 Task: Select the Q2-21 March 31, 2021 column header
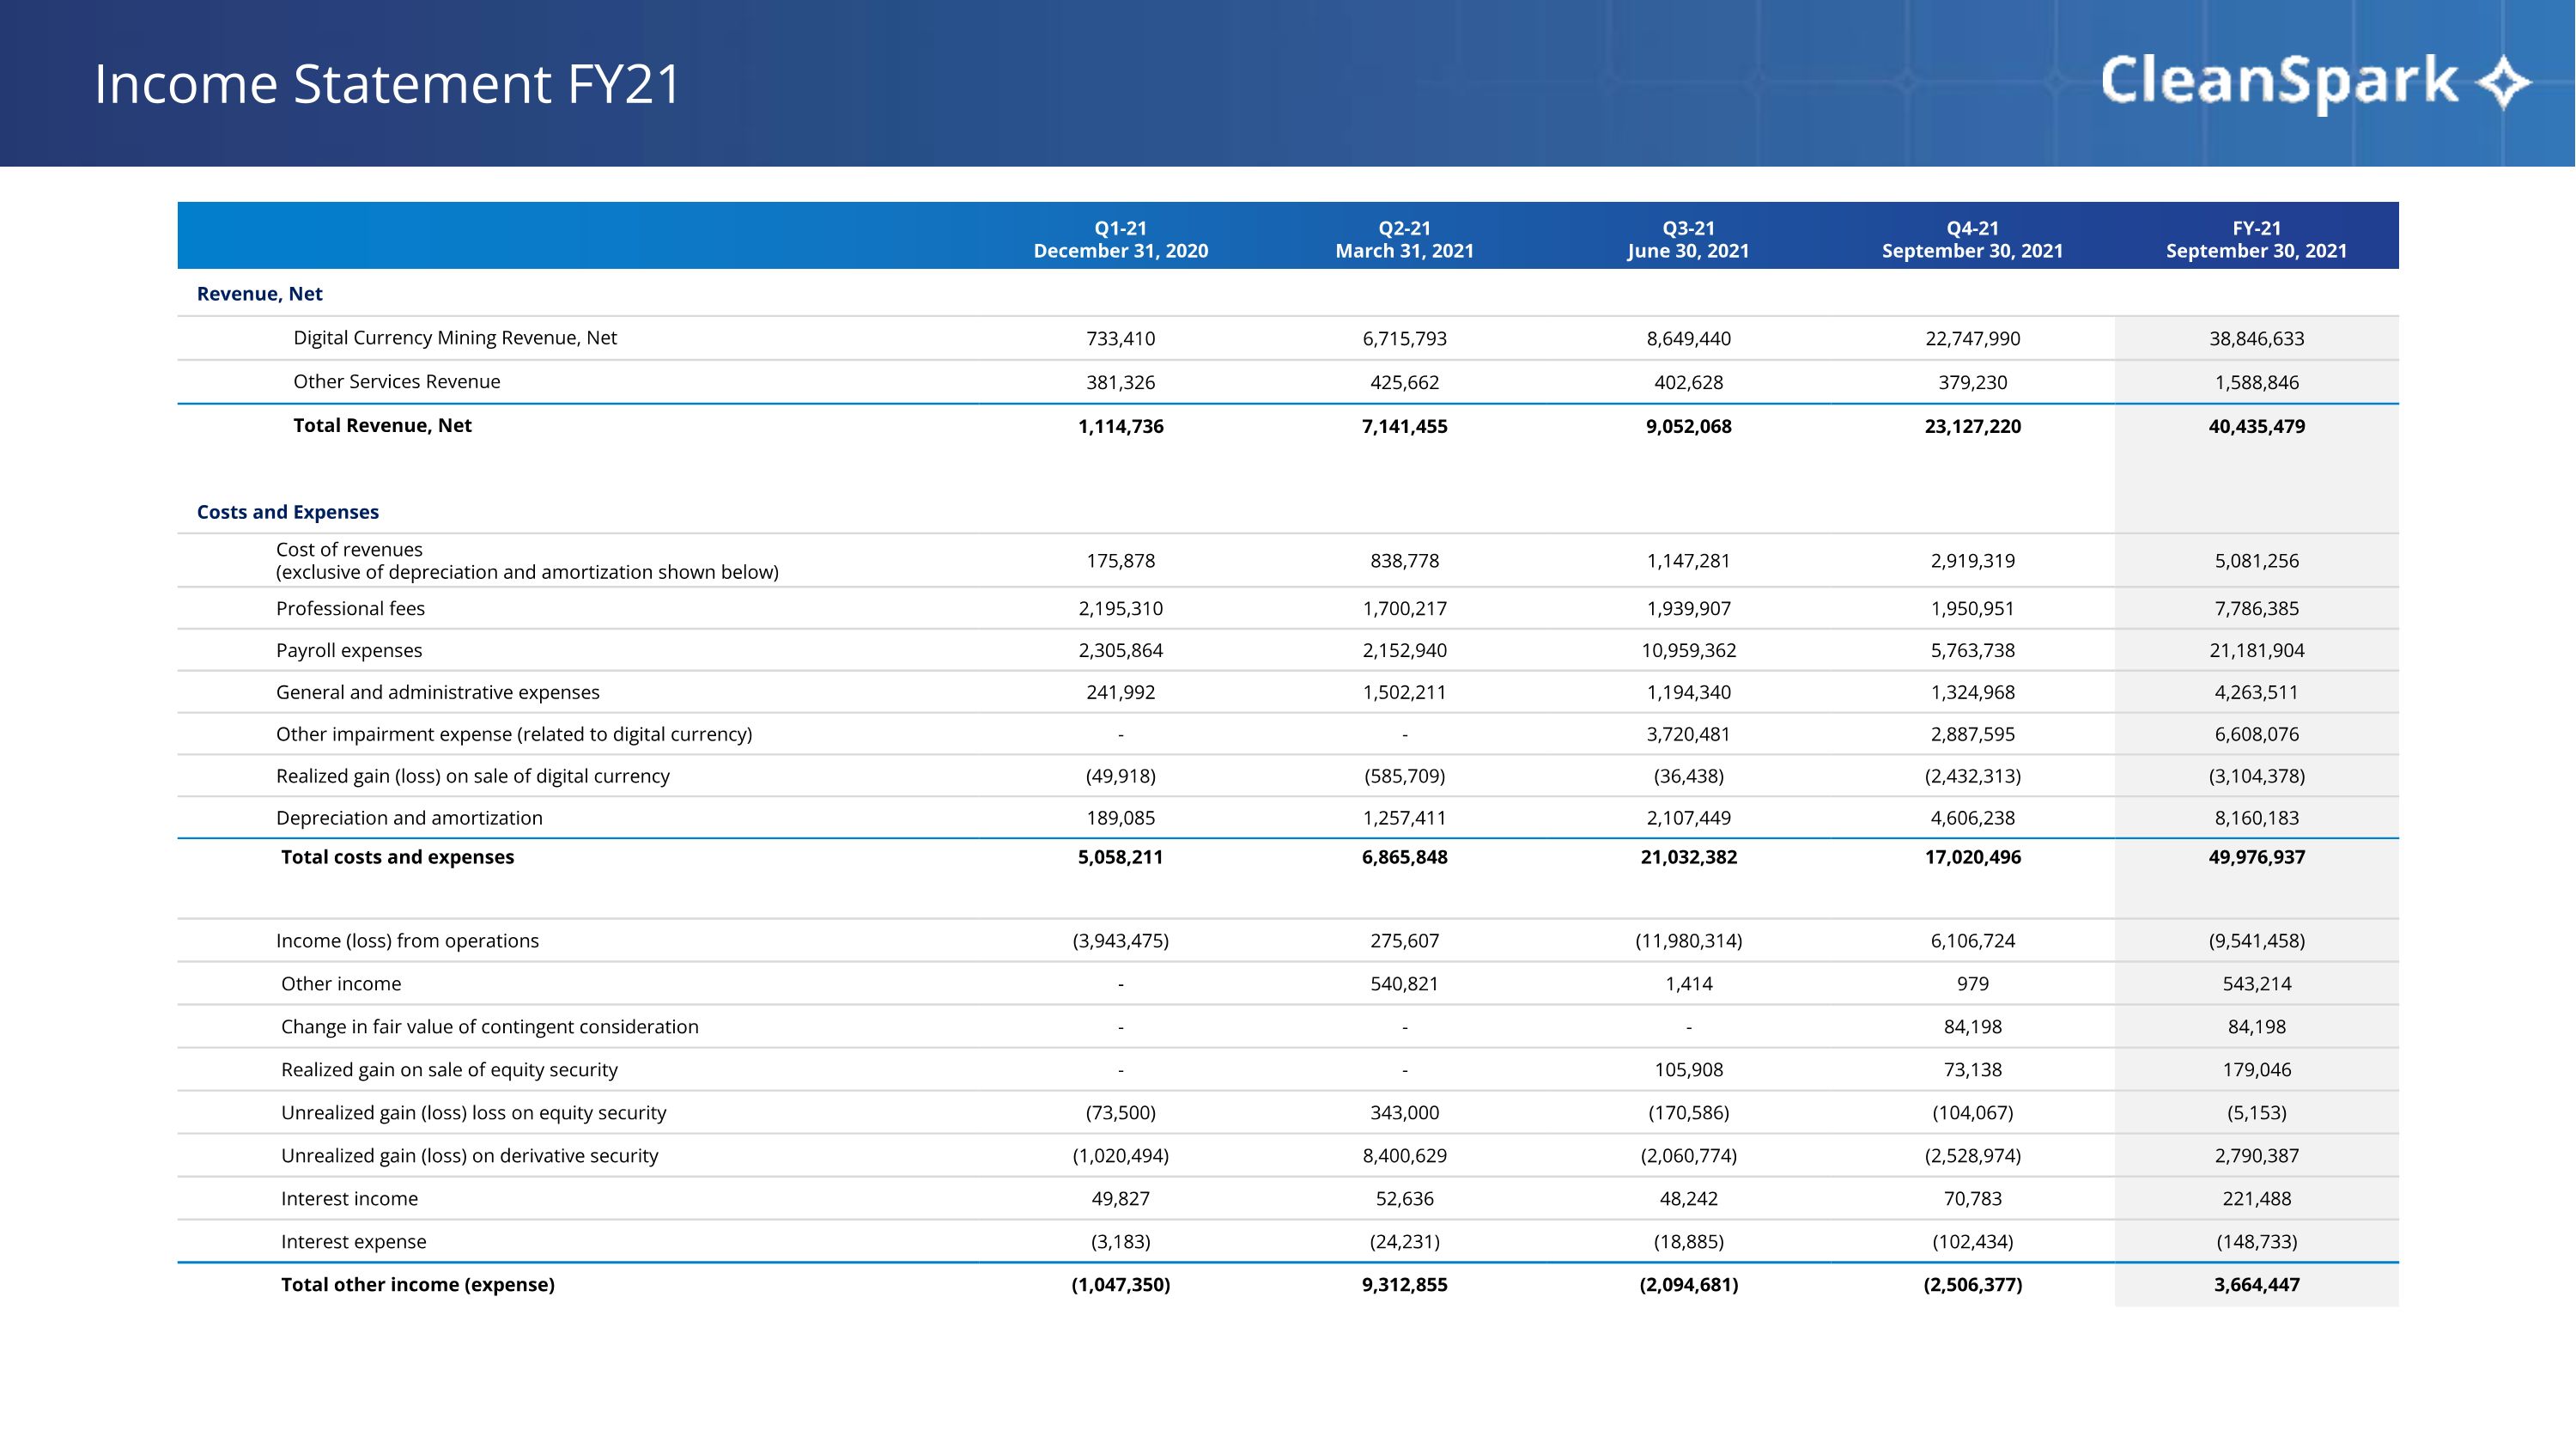tap(1404, 239)
